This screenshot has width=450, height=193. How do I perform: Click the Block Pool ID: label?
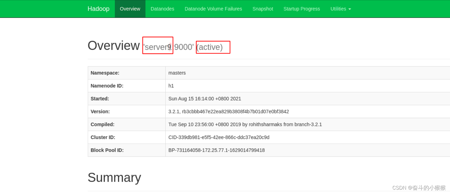[107, 150]
